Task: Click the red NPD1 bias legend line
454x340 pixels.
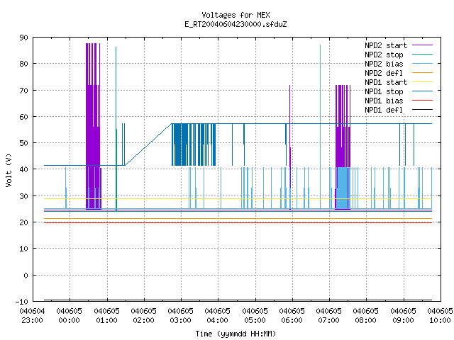Action: (x=422, y=101)
